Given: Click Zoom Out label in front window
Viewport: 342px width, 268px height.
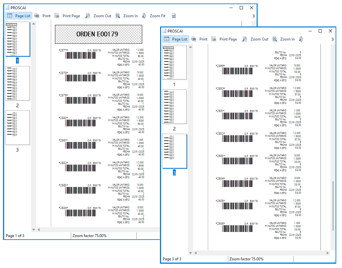Looking at the screenshot, I should (259, 39).
